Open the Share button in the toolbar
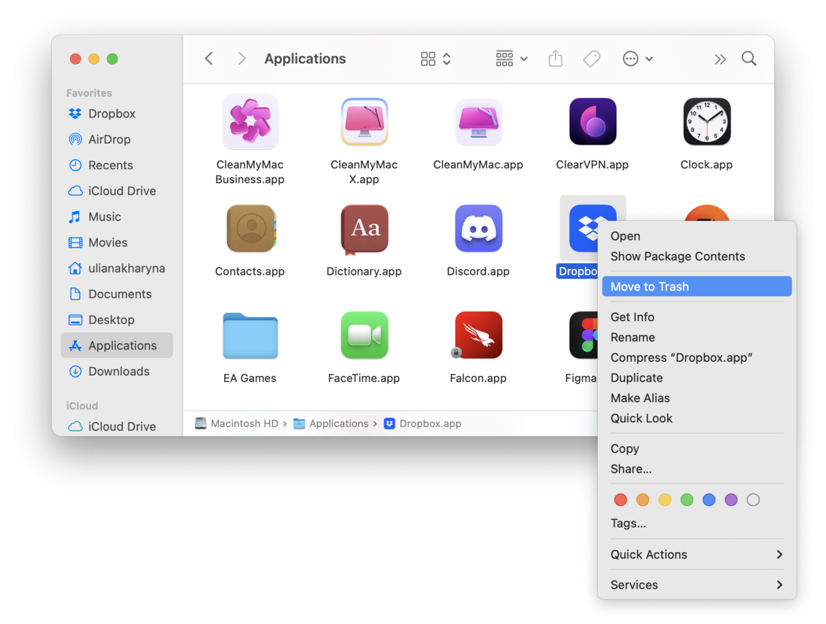Screen dimensions: 826x624 (555, 59)
